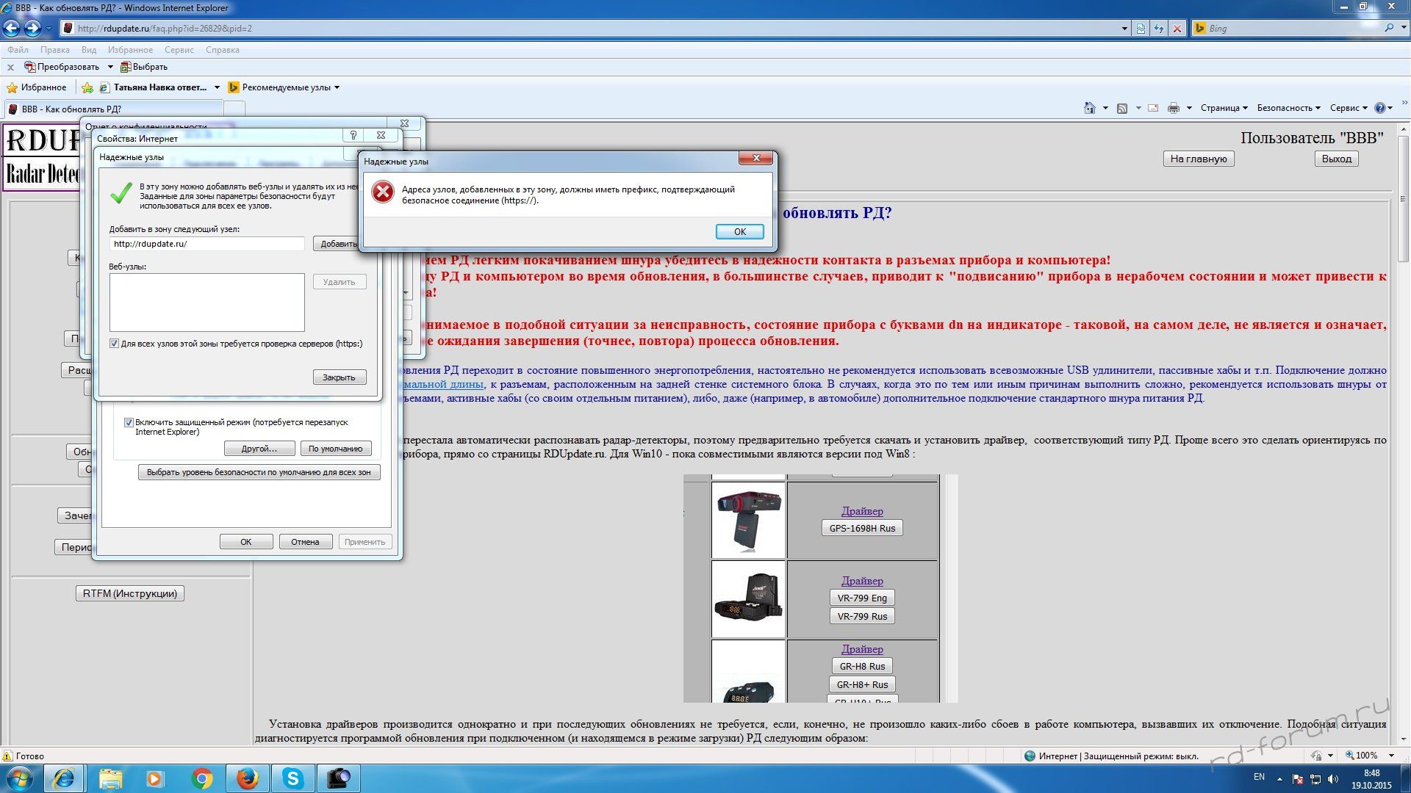
Task: Click the Read mail envelope icon
Action: (x=1153, y=108)
